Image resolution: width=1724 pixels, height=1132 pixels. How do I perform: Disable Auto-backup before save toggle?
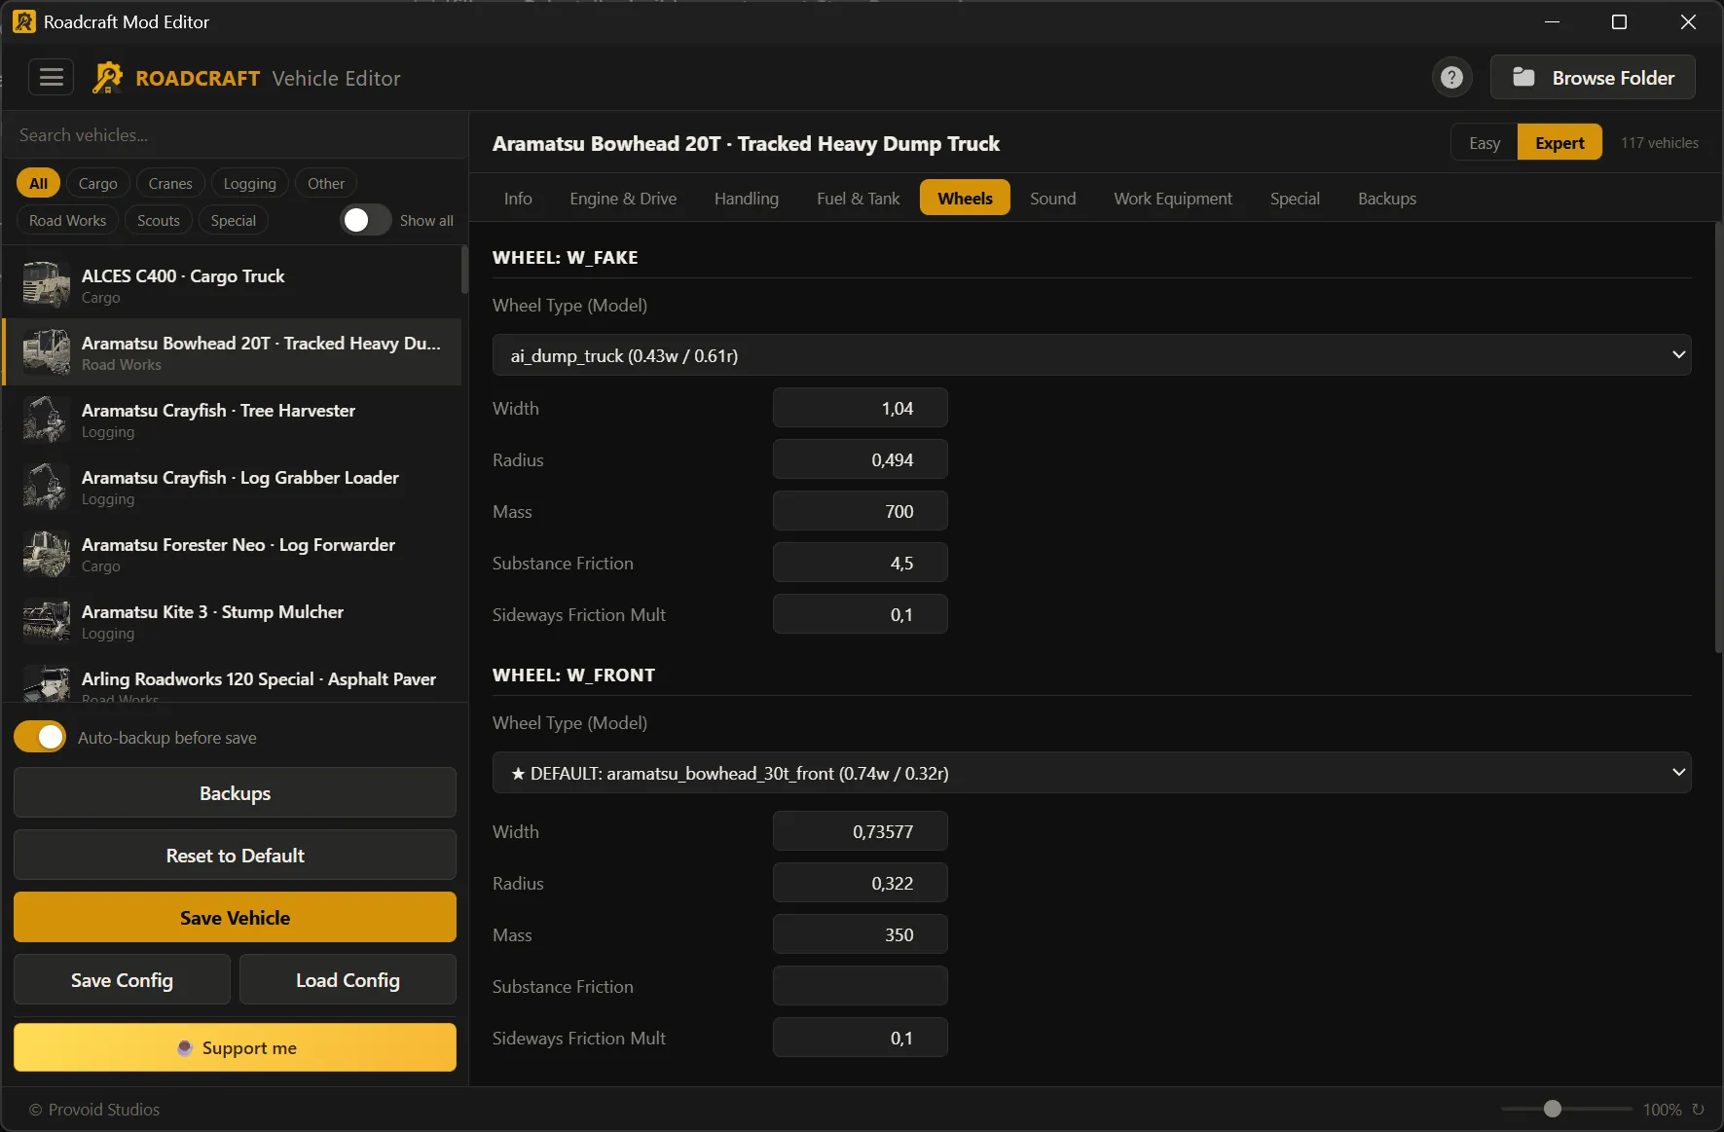pos(40,737)
